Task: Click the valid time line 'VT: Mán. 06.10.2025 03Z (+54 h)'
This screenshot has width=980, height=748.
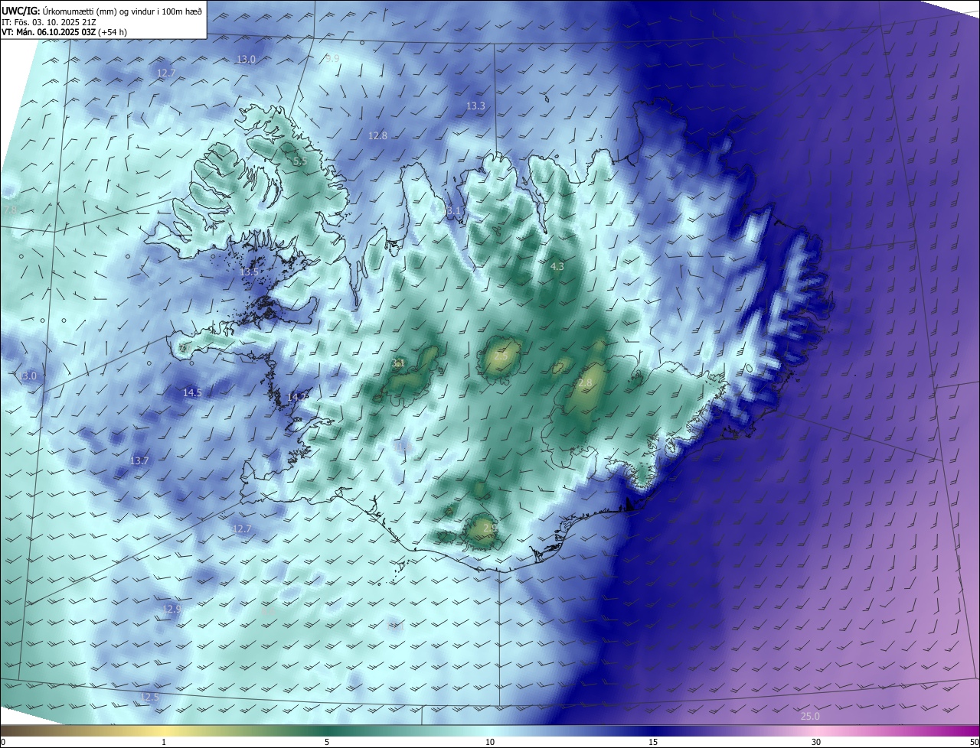Action: pos(64,32)
